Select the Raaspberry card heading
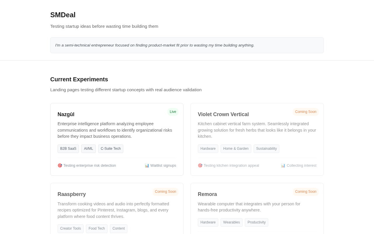The image size is (374, 234). tap(72, 194)
